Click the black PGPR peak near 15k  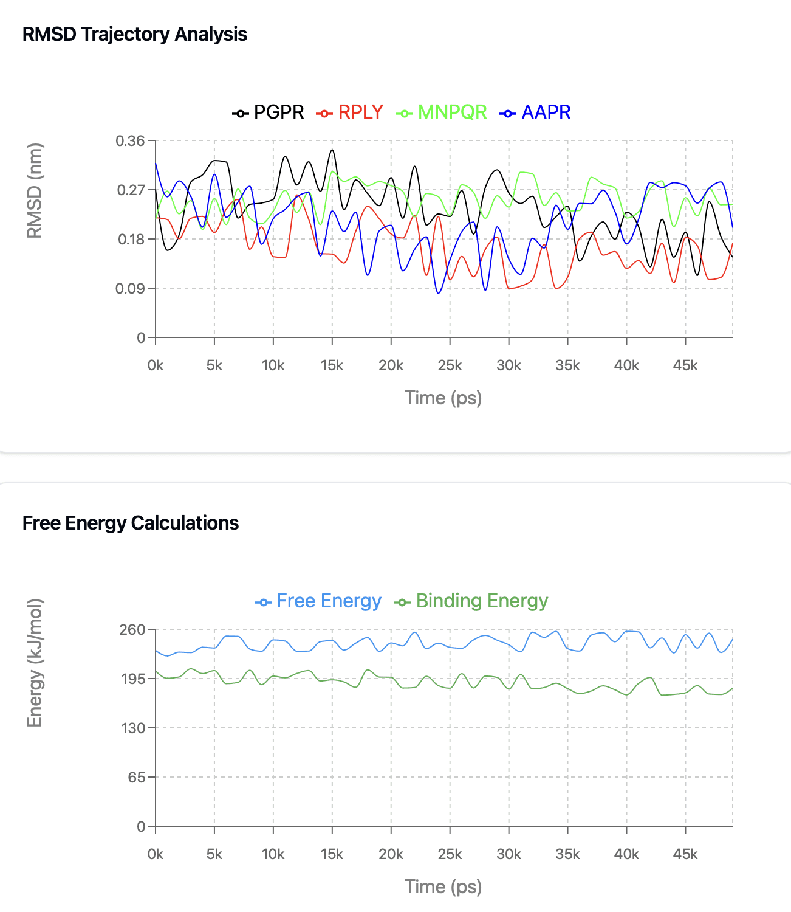[332, 150]
